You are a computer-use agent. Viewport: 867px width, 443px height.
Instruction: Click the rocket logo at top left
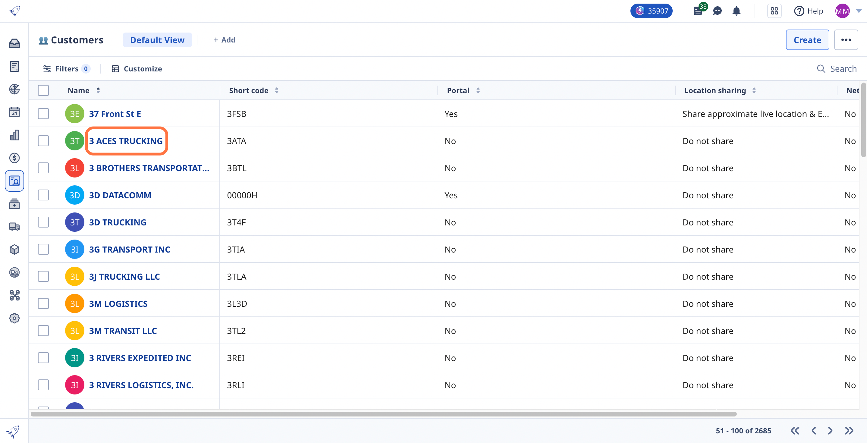(14, 11)
